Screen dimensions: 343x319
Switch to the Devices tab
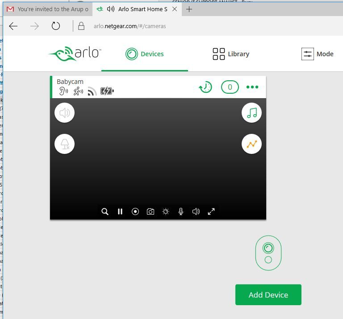[x=145, y=54]
